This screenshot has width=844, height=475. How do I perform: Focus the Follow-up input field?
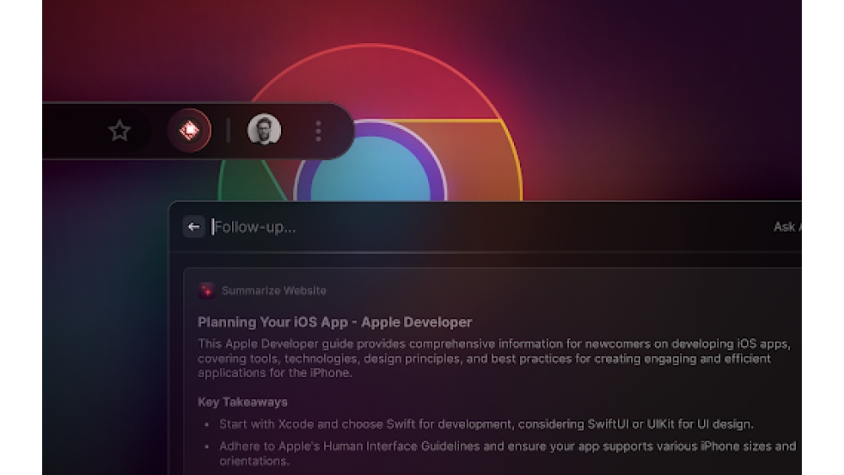[422, 227]
